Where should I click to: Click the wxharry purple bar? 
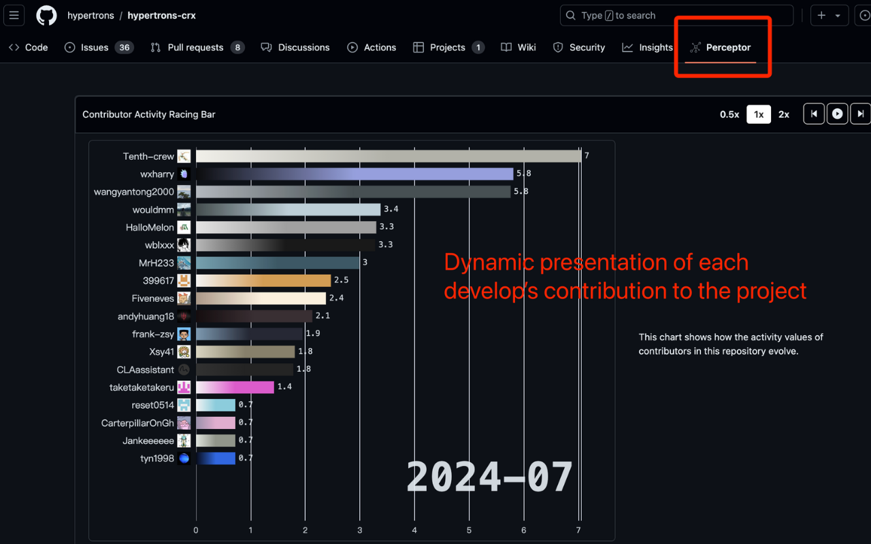click(x=355, y=174)
